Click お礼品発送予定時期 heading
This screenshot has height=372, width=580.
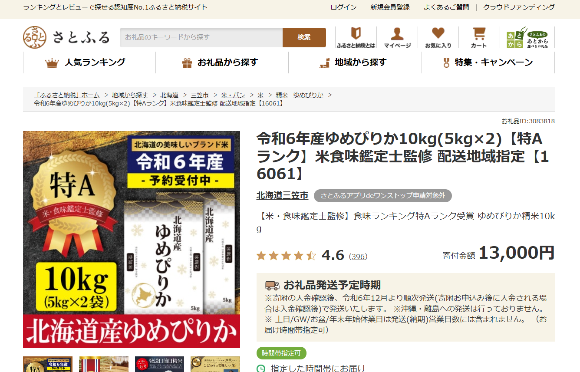click(x=332, y=285)
